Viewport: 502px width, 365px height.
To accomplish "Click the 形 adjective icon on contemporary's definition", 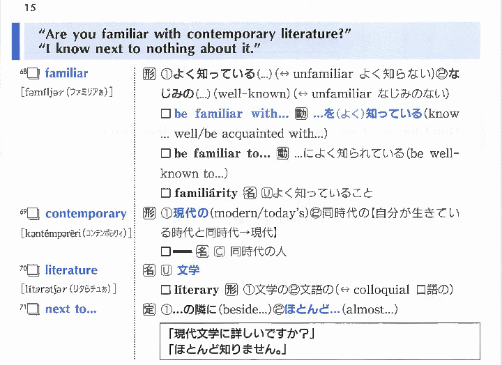I will coord(149,214).
